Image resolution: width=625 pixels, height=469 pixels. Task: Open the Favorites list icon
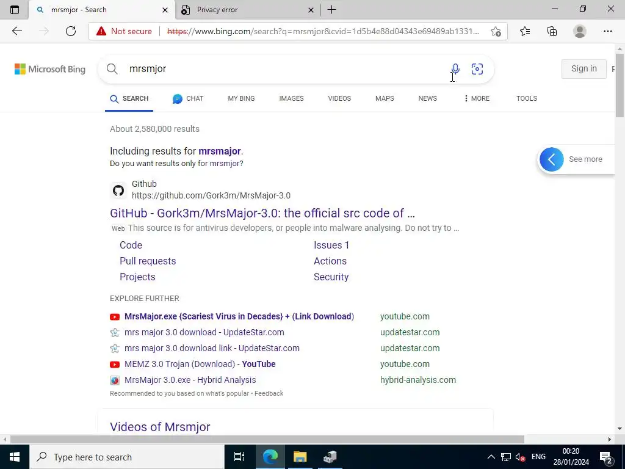point(525,31)
